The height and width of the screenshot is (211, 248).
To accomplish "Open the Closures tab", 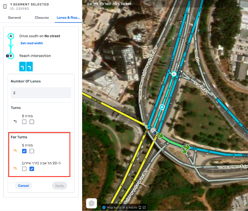I will pyautogui.click(x=42, y=17).
